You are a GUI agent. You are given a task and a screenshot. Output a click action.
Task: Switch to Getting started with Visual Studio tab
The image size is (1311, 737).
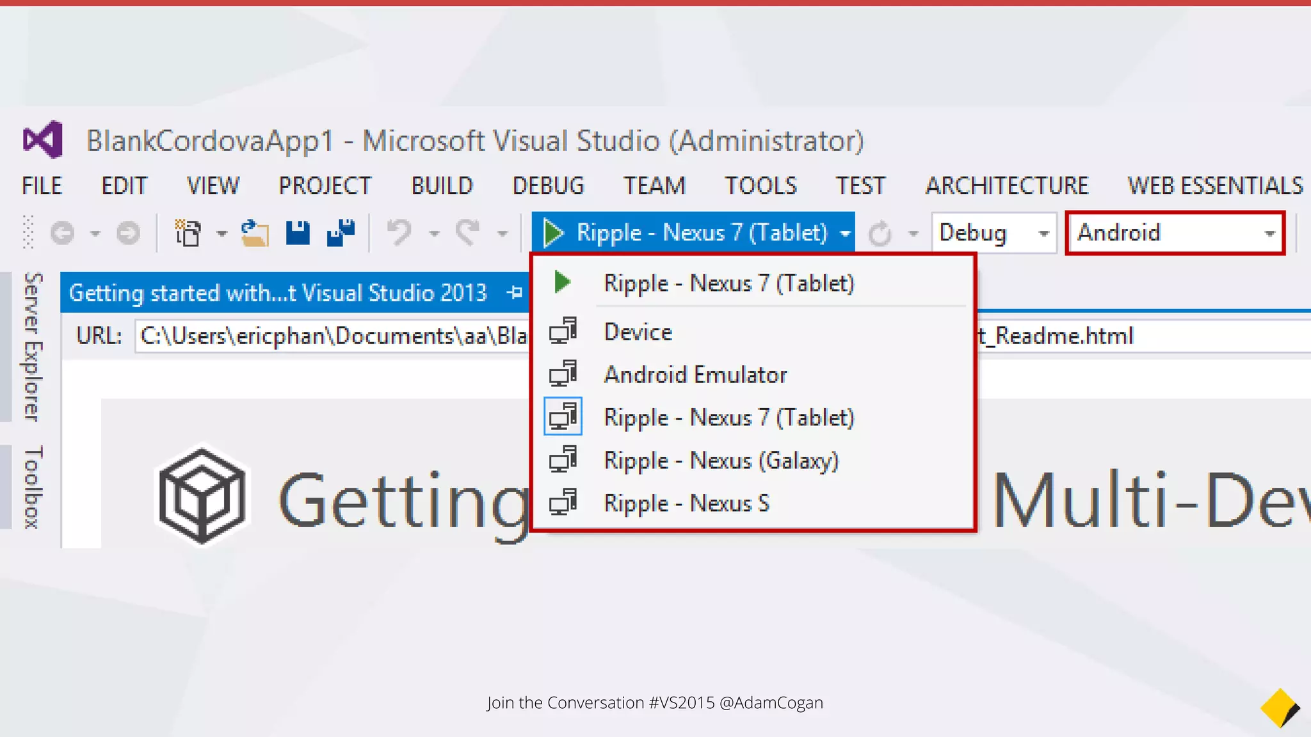click(278, 293)
